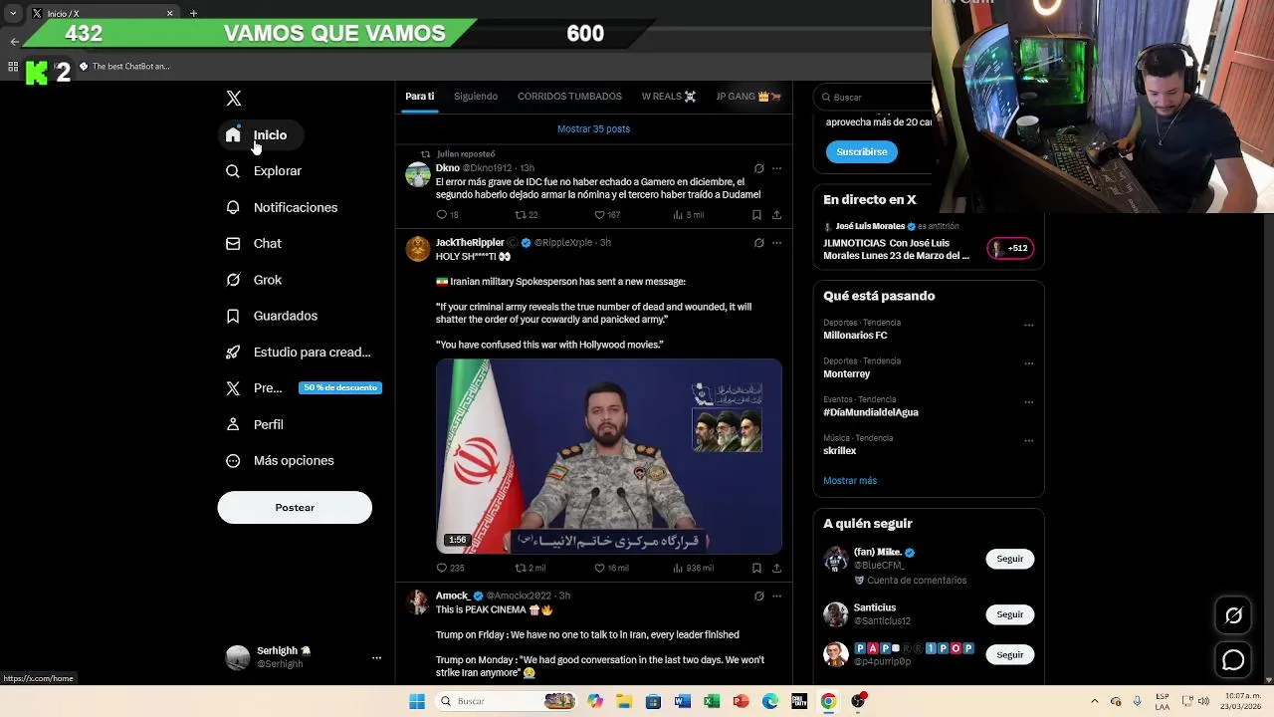Open the #DíaMundialdelAgua trend
The image size is (1274, 717).
click(x=871, y=412)
